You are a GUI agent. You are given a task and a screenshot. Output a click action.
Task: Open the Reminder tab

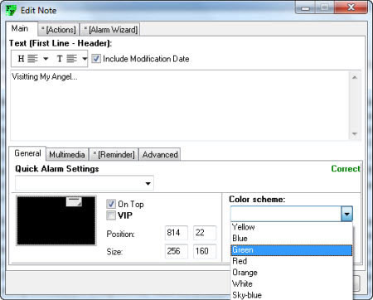point(114,154)
